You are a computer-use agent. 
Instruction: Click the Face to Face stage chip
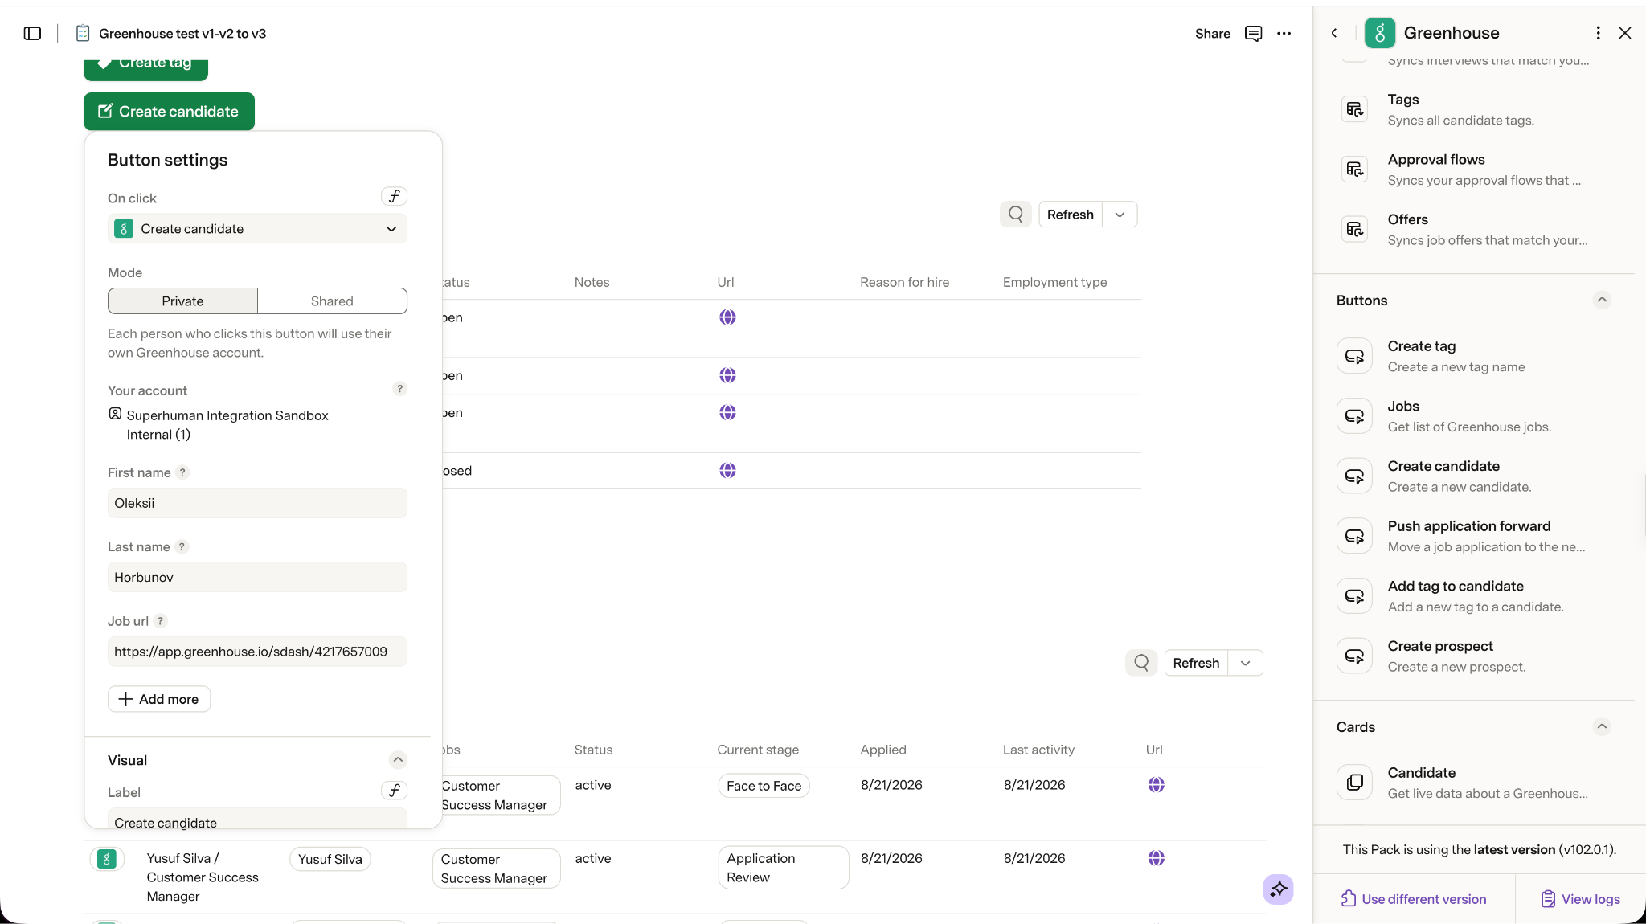pyautogui.click(x=764, y=786)
